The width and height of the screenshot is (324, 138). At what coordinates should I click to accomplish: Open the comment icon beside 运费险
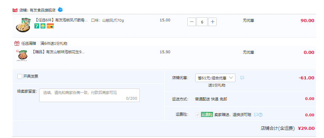(x=256, y=115)
